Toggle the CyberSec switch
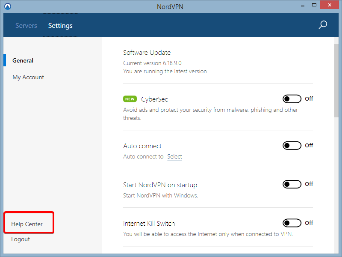Screen dimensions: 342x257 pyautogui.click(x=292, y=99)
